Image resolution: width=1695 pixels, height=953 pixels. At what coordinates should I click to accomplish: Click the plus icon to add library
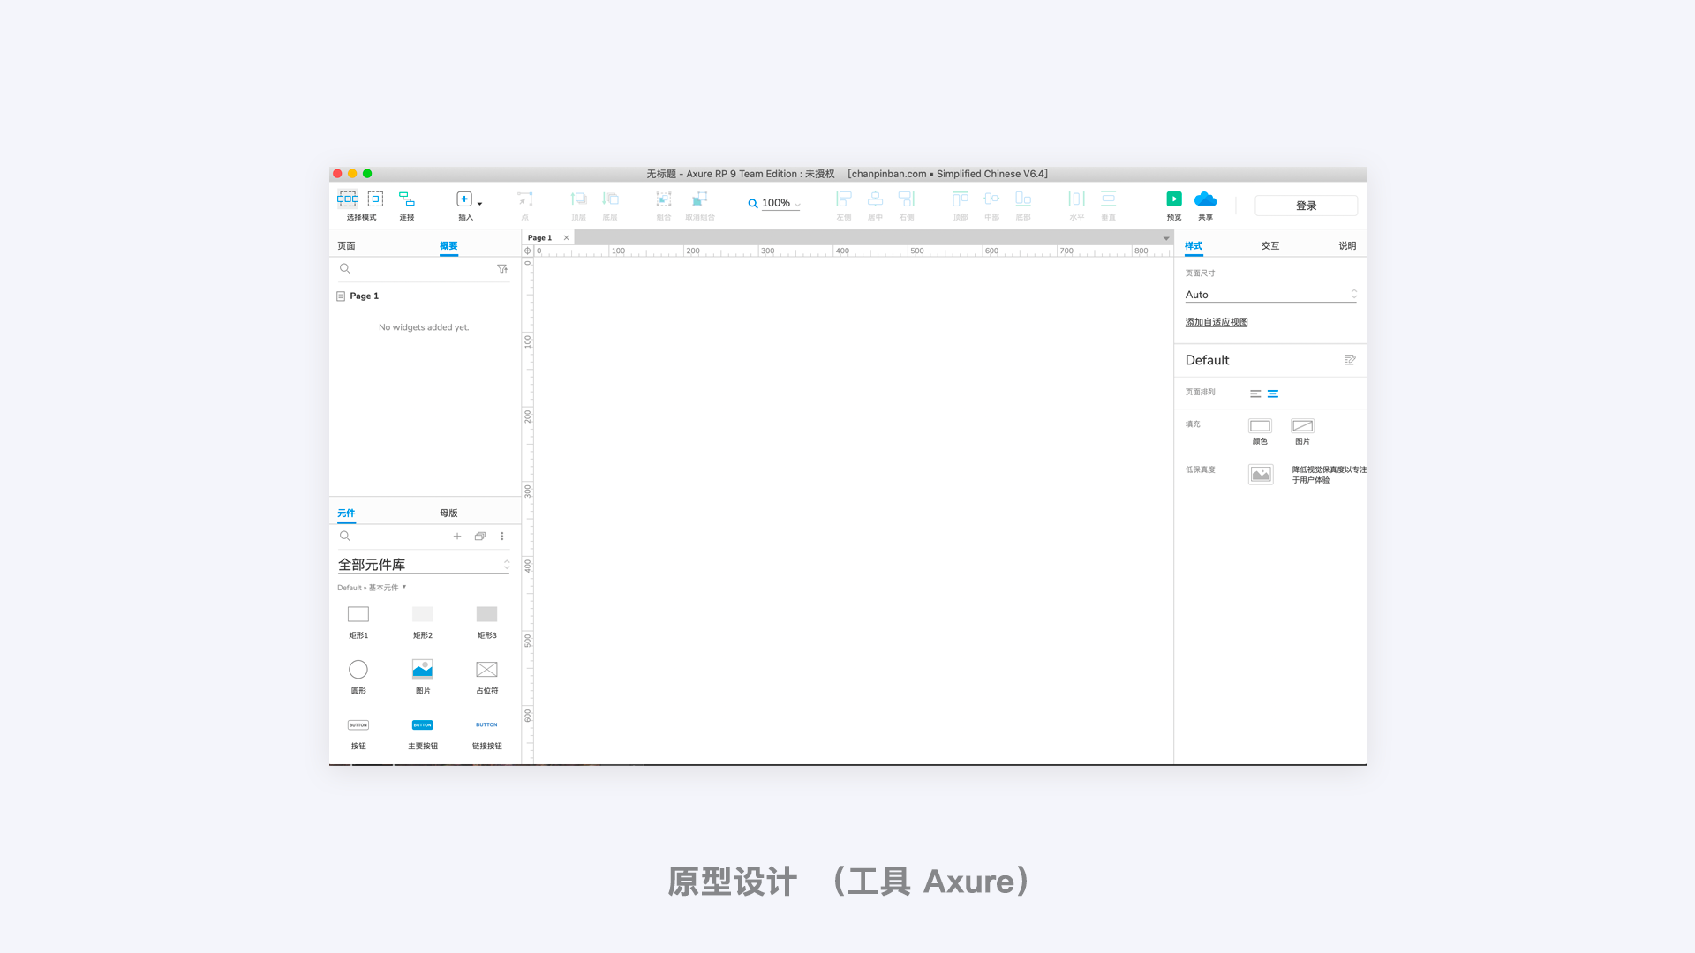(x=457, y=537)
